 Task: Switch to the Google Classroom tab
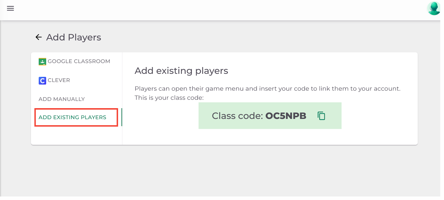(x=74, y=61)
